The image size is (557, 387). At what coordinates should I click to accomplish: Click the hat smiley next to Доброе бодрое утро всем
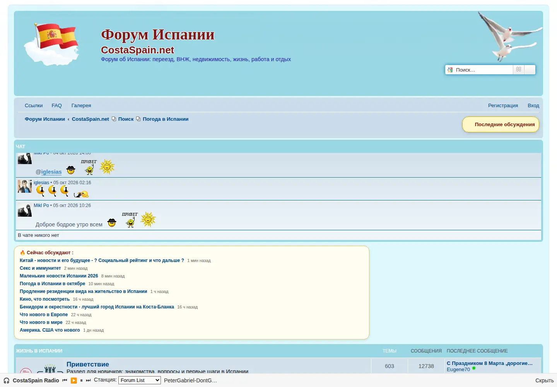112,223
